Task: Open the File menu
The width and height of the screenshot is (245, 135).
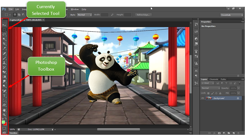Action: pyautogui.click(x=11, y=9)
